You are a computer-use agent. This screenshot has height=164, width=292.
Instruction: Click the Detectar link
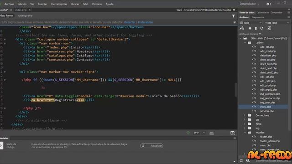click(130, 22)
